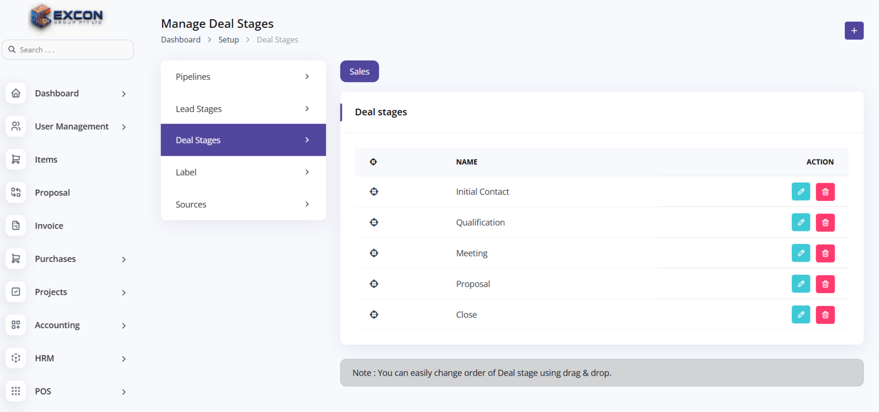
Task: Click the Setup breadcrumb link
Action: (228, 40)
